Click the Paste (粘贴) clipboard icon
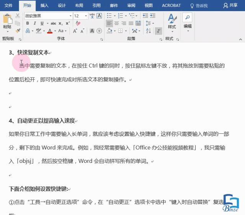This screenshot has height=215, width=245. 8,19
